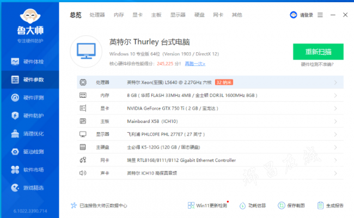
Task: Click Gigabit Ethernet Controller text
Action: [x=207, y=160]
